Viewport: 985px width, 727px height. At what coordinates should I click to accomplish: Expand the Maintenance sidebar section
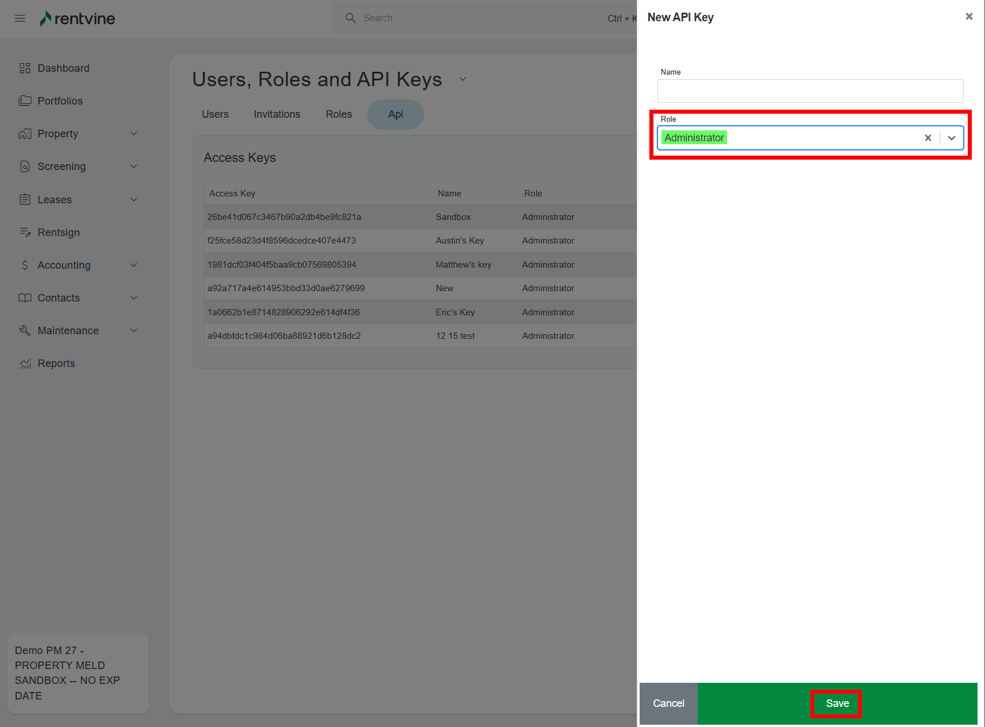tap(134, 331)
